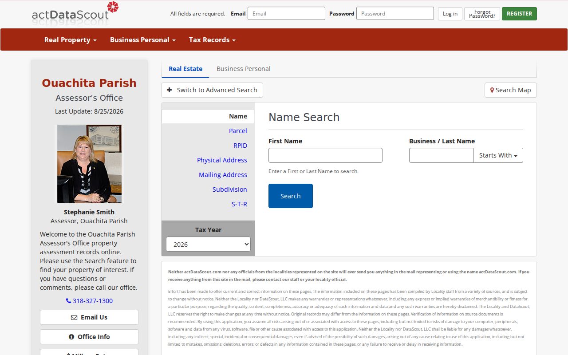Screen dimensions: 568x355
Task: Expand the Tax Records menu
Action: pos(212,40)
